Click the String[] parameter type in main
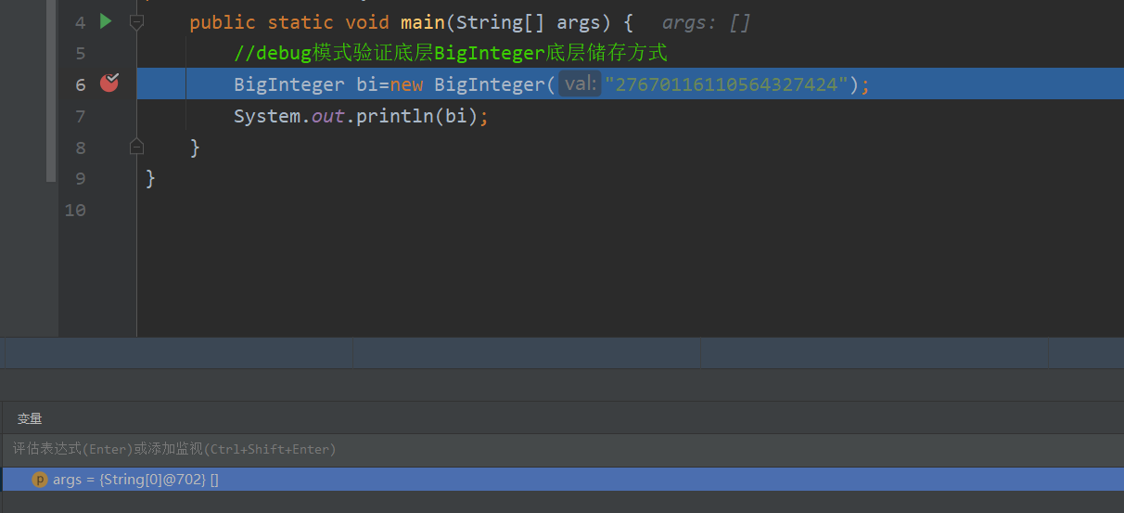 pyautogui.click(x=502, y=21)
